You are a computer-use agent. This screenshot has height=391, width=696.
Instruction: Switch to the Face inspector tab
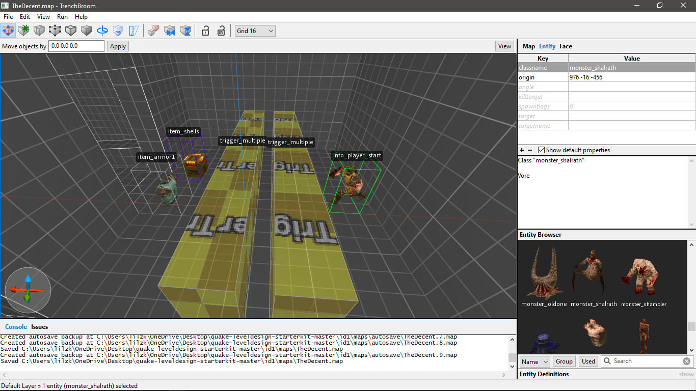(x=566, y=46)
